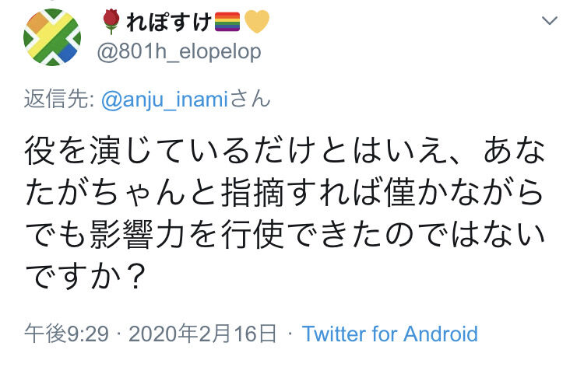This screenshot has width=584, height=367.
Task: Open the @801h_elopelop handle
Action: pyautogui.click(x=179, y=51)
